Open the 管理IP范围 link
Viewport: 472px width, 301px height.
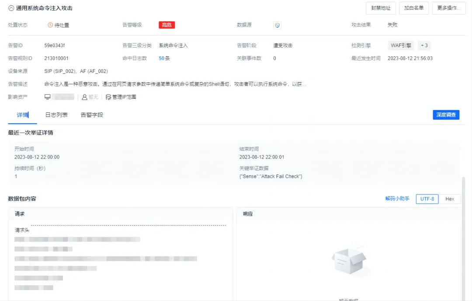point(124,97)
